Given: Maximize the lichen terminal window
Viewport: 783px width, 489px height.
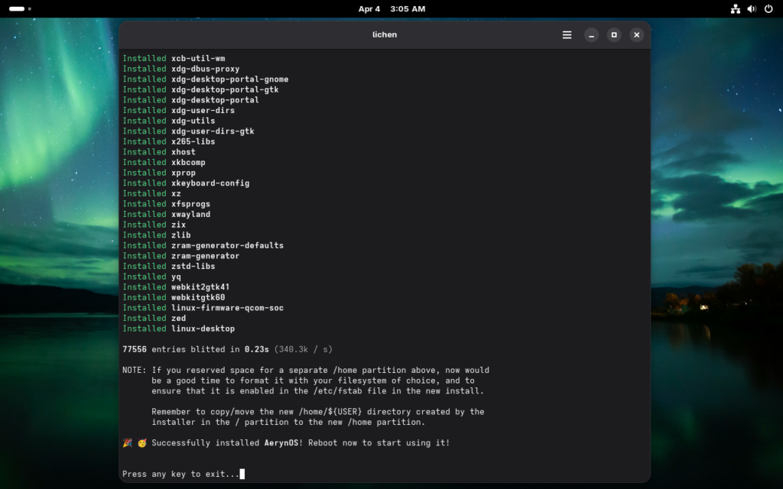Looking at the screenshot, I should point(613,35).
